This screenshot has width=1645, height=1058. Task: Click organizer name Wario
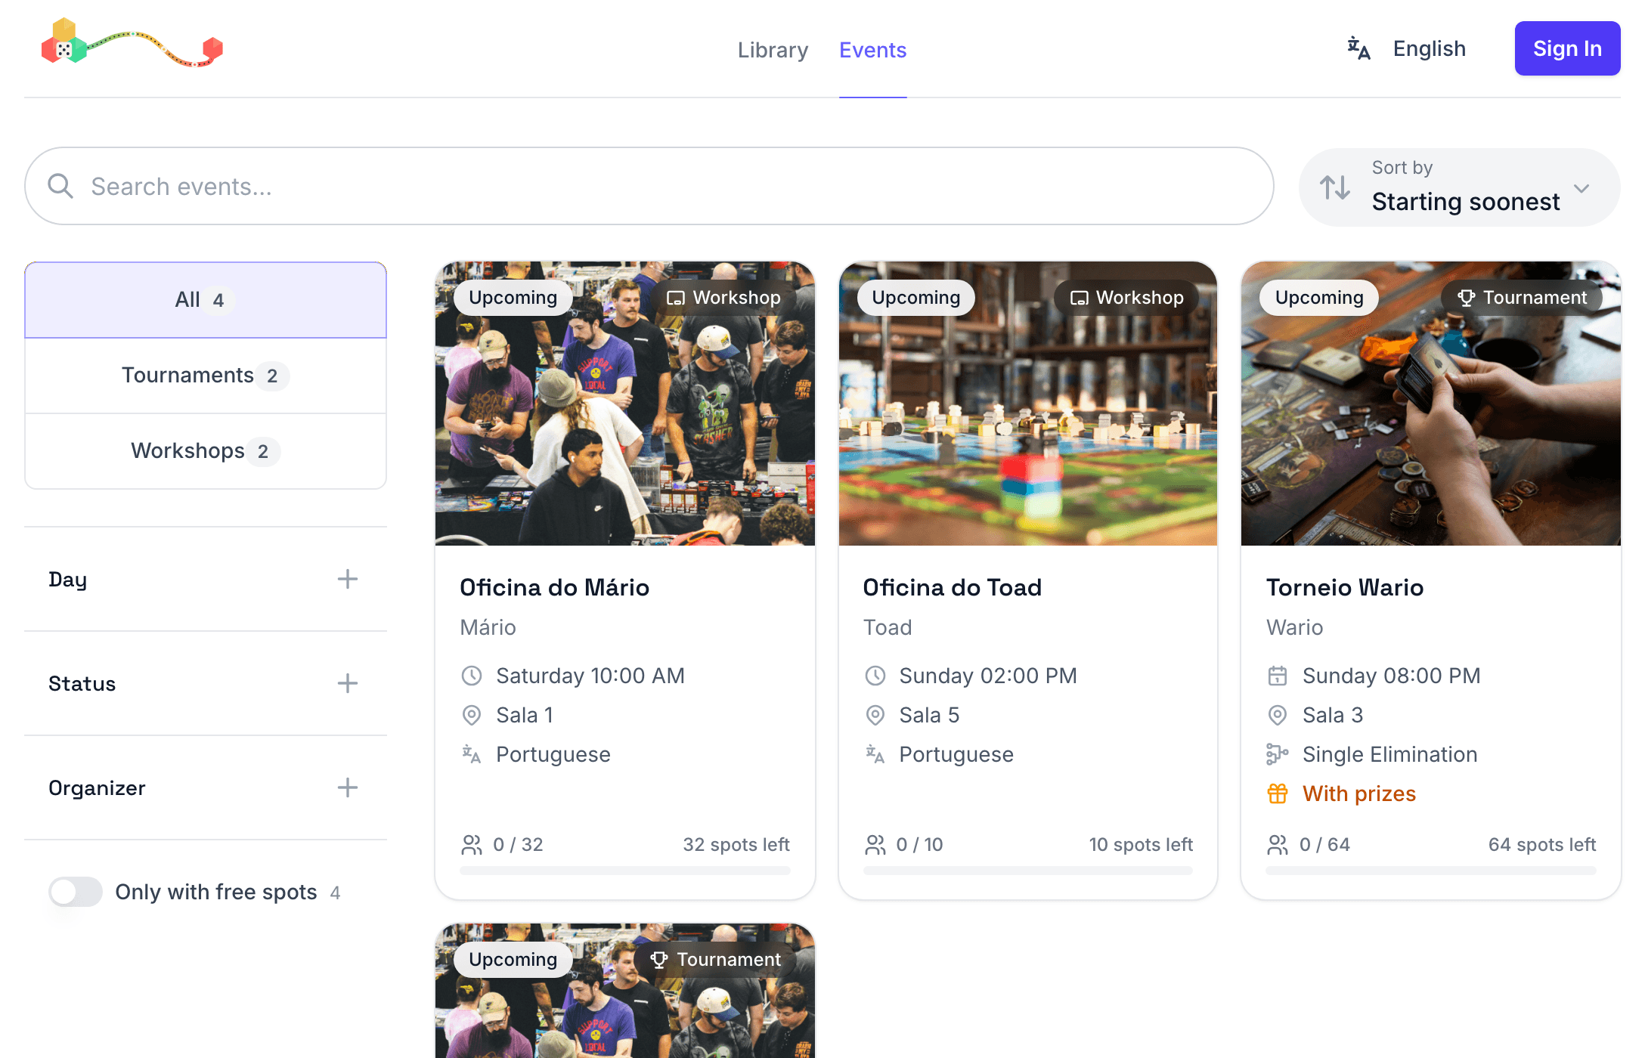pos(1294,627)
